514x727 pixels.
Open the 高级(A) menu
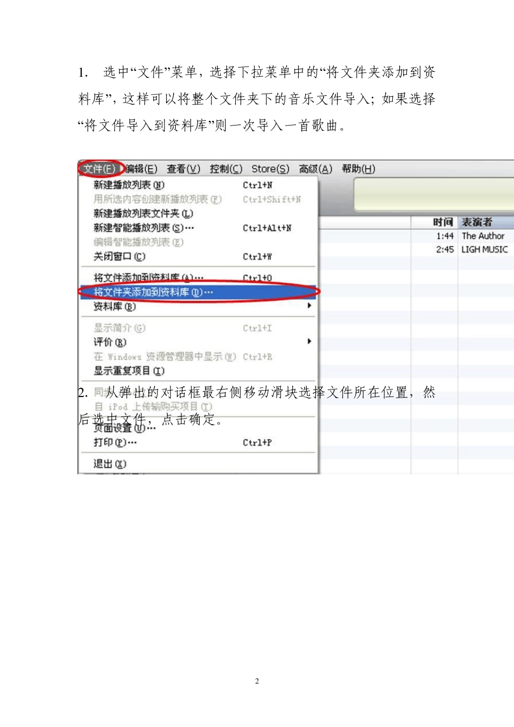[315, 169]
